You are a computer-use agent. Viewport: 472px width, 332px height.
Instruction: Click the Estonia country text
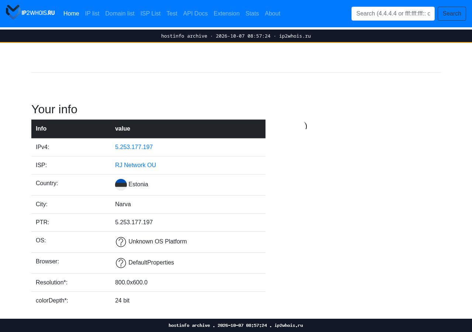pyautogui.click(x=138, y=184)
